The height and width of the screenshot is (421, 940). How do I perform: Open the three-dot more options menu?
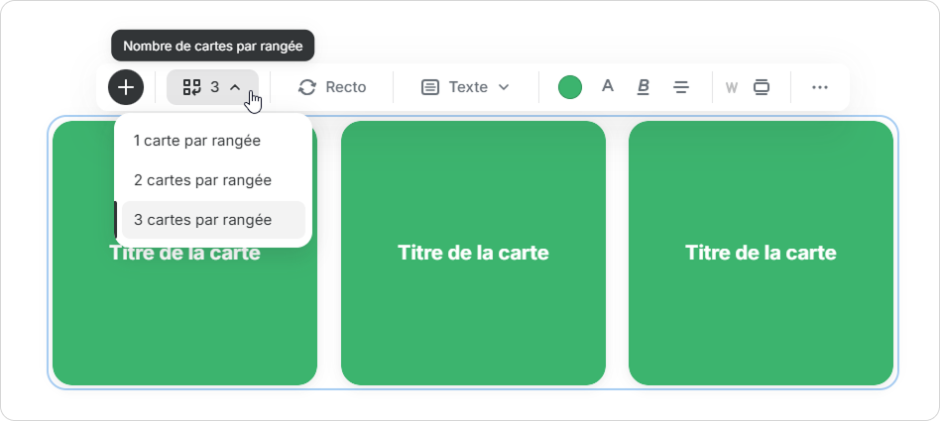tap(819, 87)
